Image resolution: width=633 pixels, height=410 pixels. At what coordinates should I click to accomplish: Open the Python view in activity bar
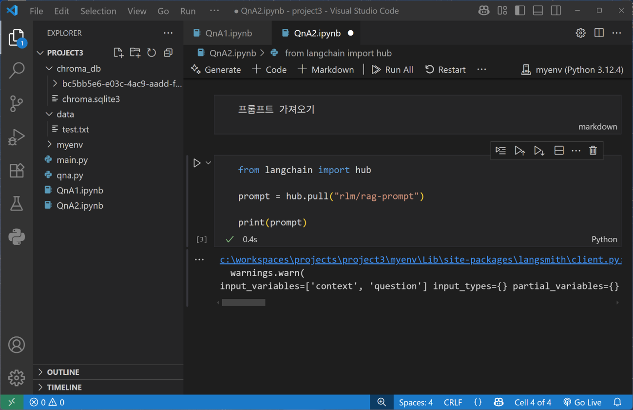pyautogui.click(x=17, y=237)
